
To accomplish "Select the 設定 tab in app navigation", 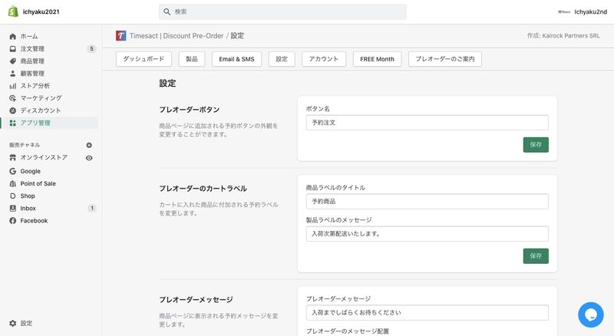I will [x=282, y=59].
